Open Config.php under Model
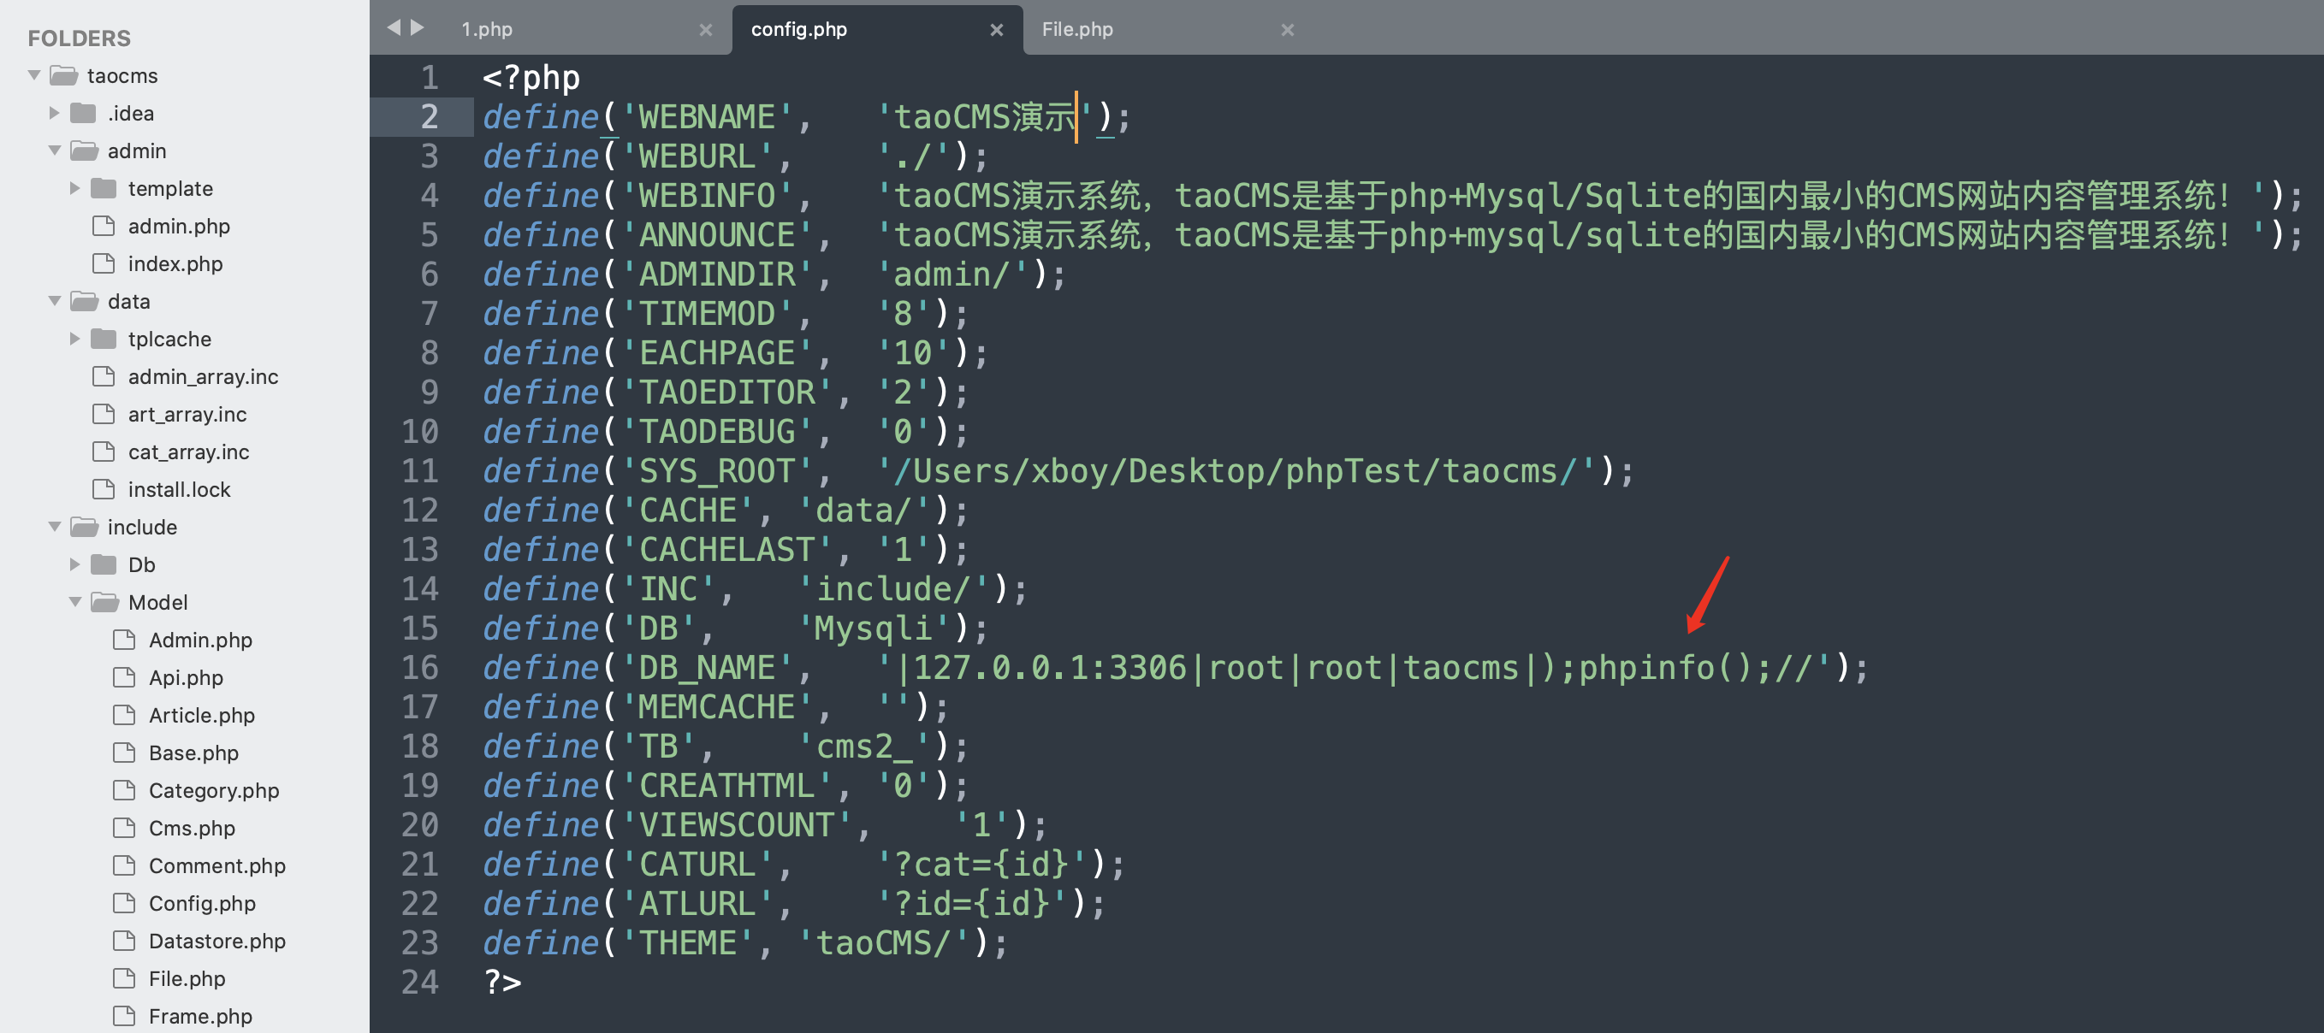Viewport: 2324px width, 1033px height. pos(202,903)
